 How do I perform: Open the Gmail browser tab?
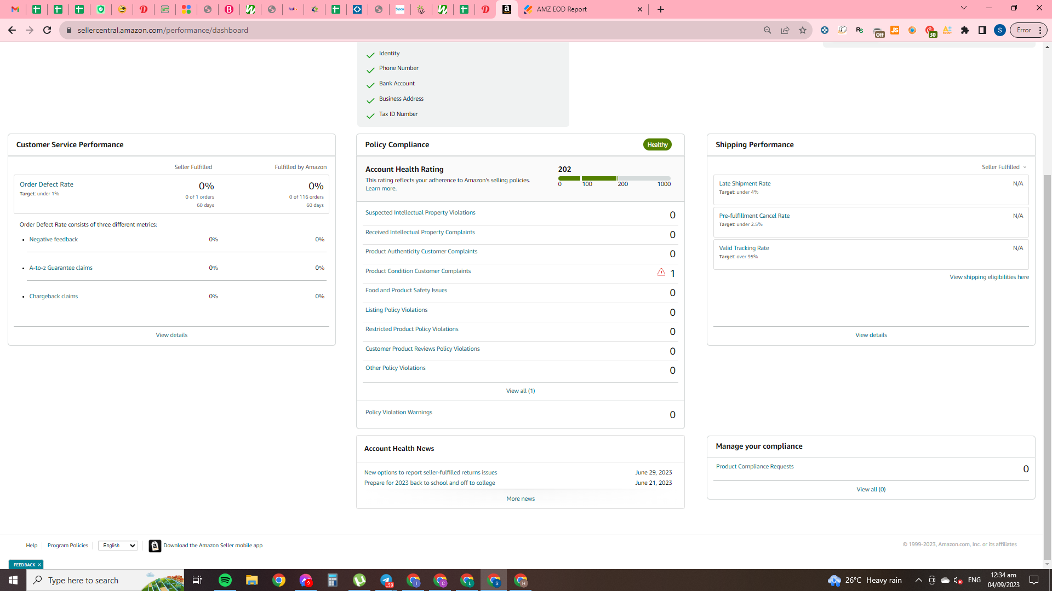tap(15, 9)
